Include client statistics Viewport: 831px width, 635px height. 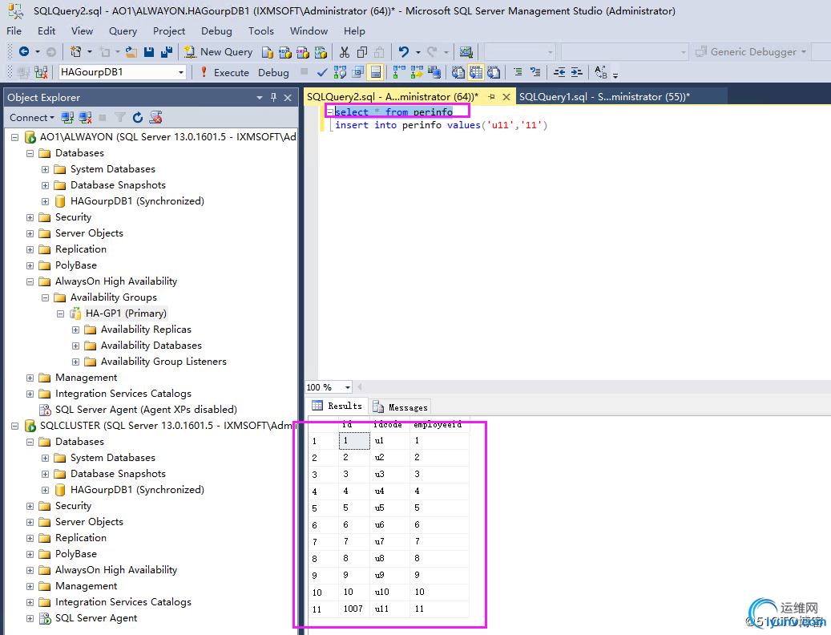click(434, 72)
